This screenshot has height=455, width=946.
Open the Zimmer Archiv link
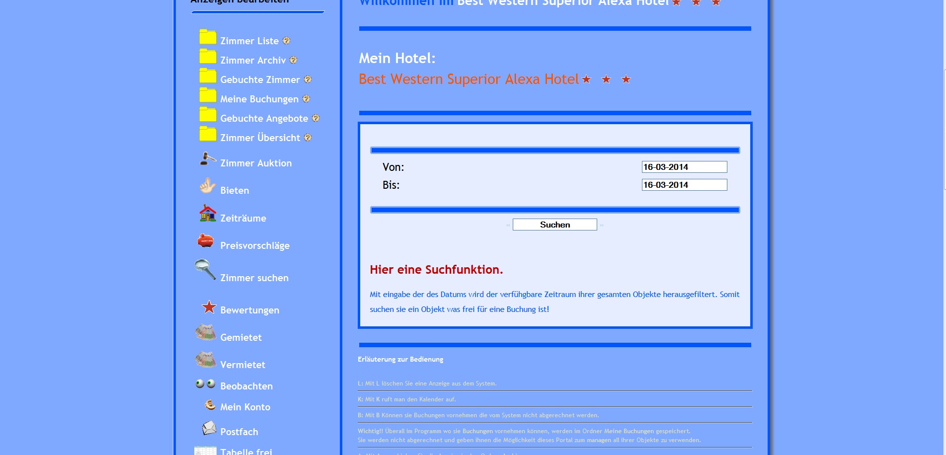tap(253, 60)
